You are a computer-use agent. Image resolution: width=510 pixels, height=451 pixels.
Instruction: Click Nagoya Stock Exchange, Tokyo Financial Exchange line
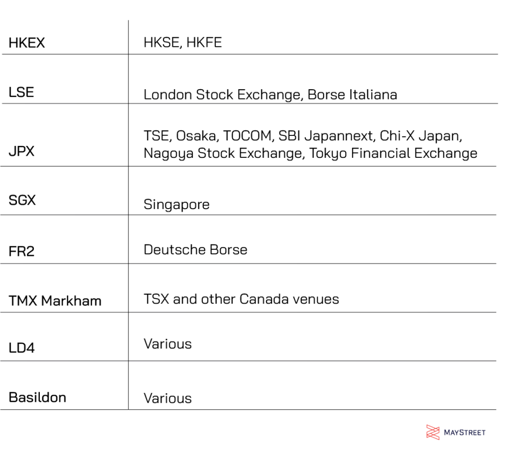click(311, 153)
